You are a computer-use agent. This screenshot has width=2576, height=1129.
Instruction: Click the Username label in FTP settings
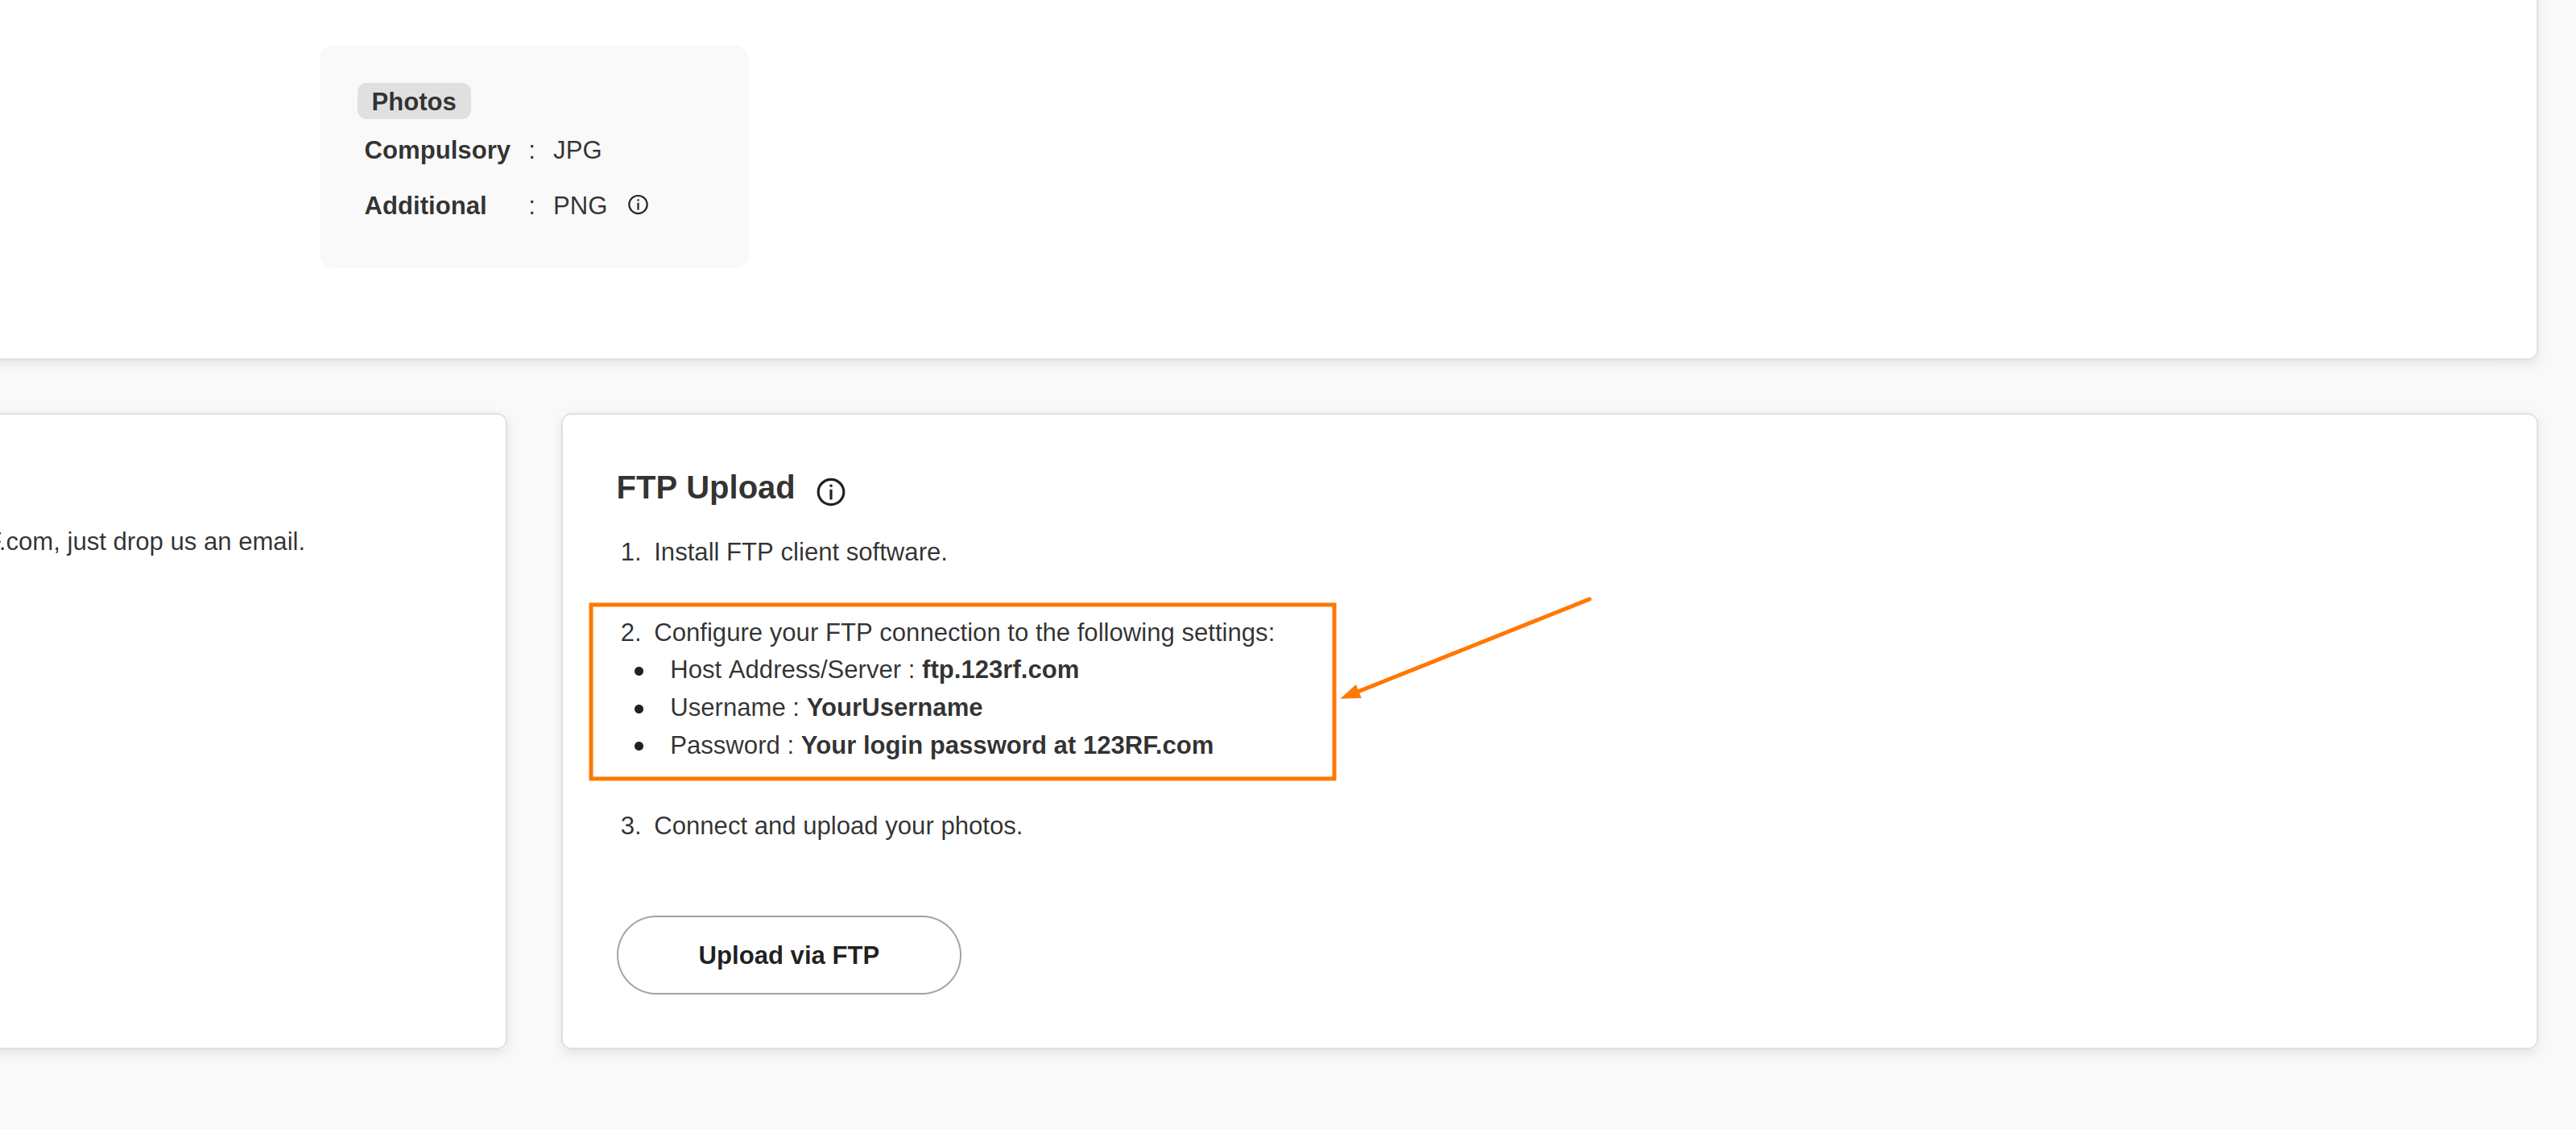click(727, 707)
